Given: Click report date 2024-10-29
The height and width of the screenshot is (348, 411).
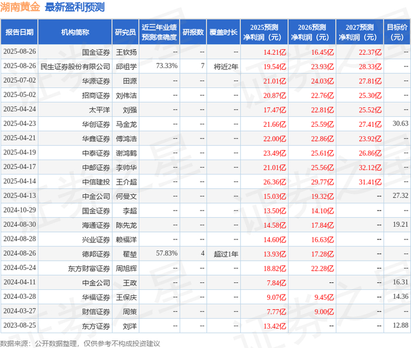Looking at the screenshot, I should coord(19,210).
